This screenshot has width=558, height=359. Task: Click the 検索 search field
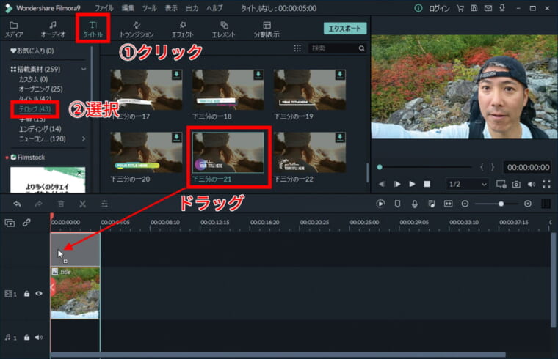point(333,48)
